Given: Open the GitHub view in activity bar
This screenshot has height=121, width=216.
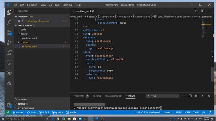Looking at the screenshot, I should pos(9,73).
